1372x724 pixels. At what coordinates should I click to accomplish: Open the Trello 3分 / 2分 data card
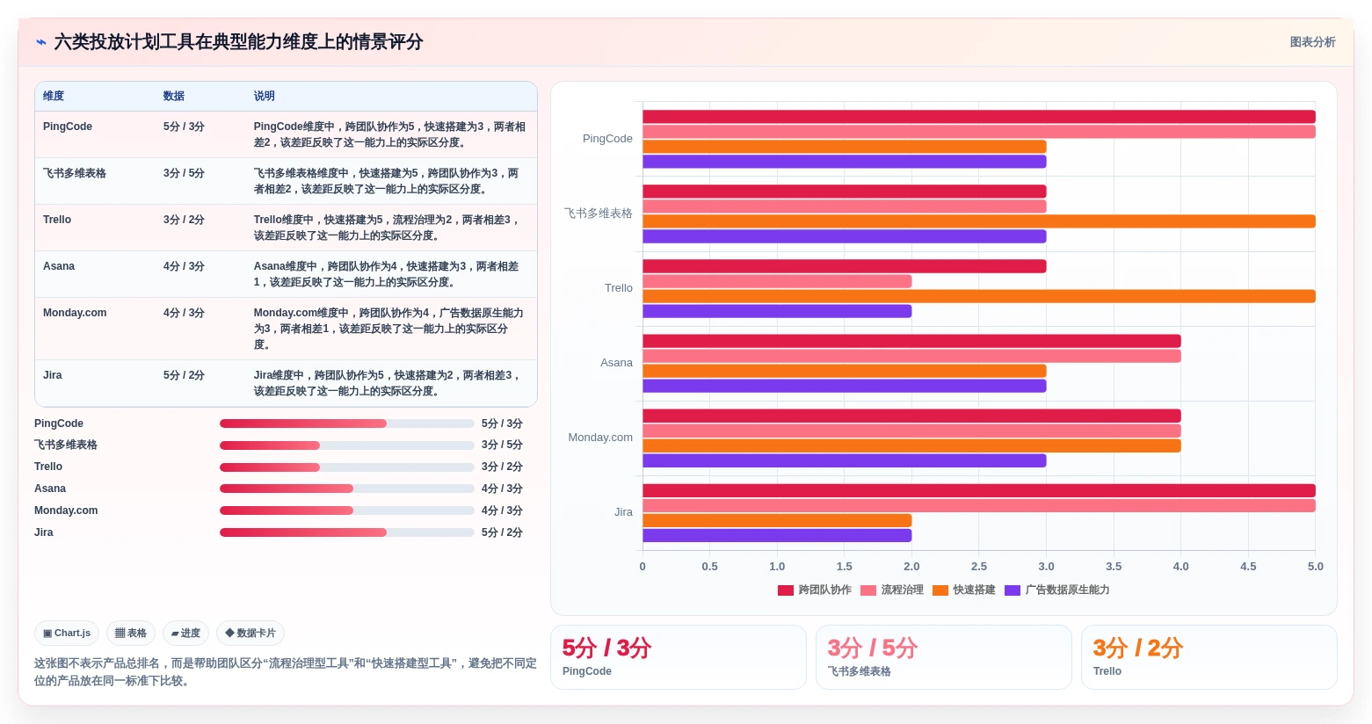(x=1209, y=657)
